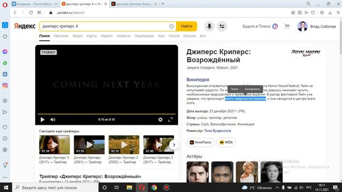Switch the trailer to fullscreen
The height and width of the screenshot is (192, 342).
click(170, 119)
